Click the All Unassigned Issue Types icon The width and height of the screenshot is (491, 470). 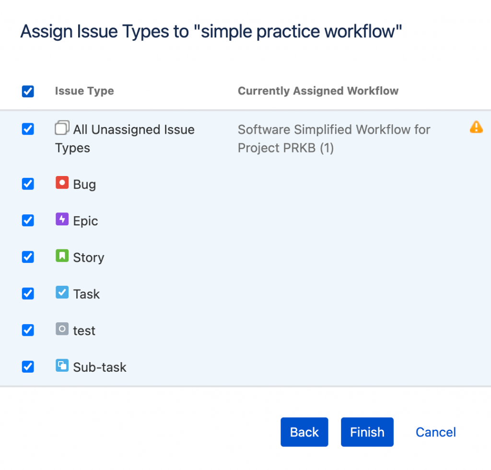(62, 128)
